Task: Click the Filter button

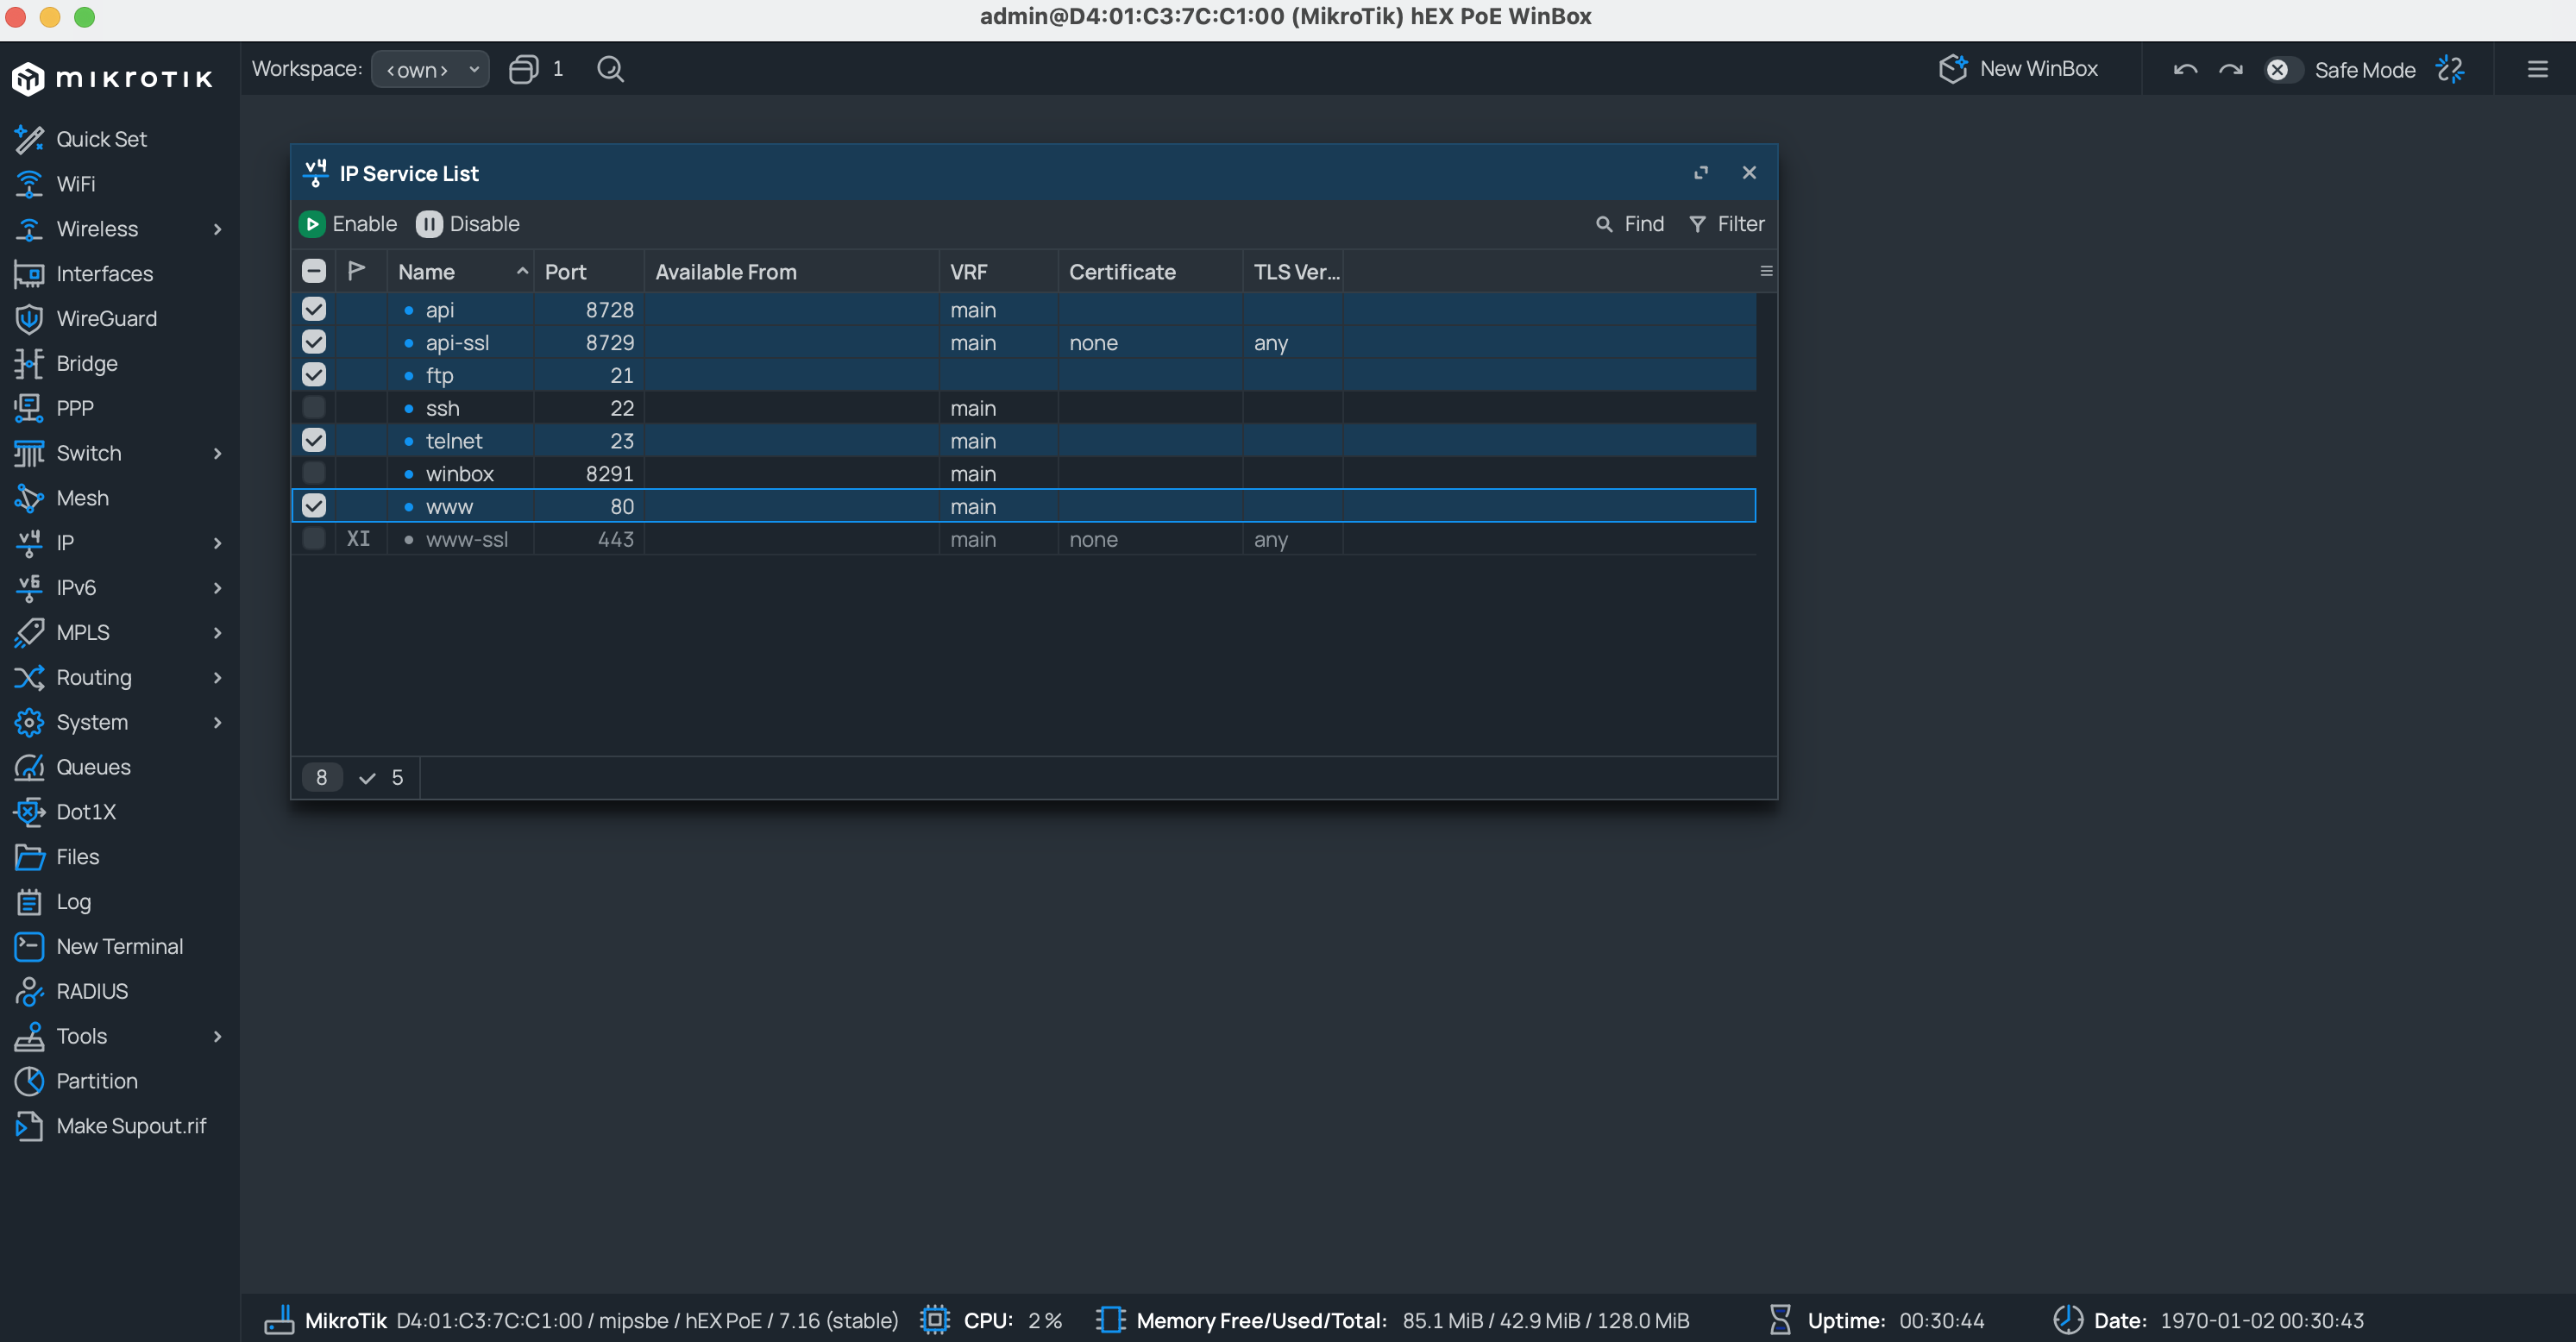Action: click(1727, 224)
